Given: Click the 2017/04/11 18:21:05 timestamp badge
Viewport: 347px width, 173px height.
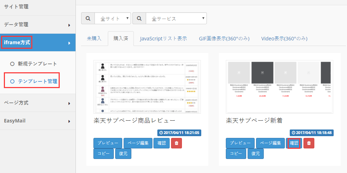Looking at the screenshot, I should pos(179,133).
